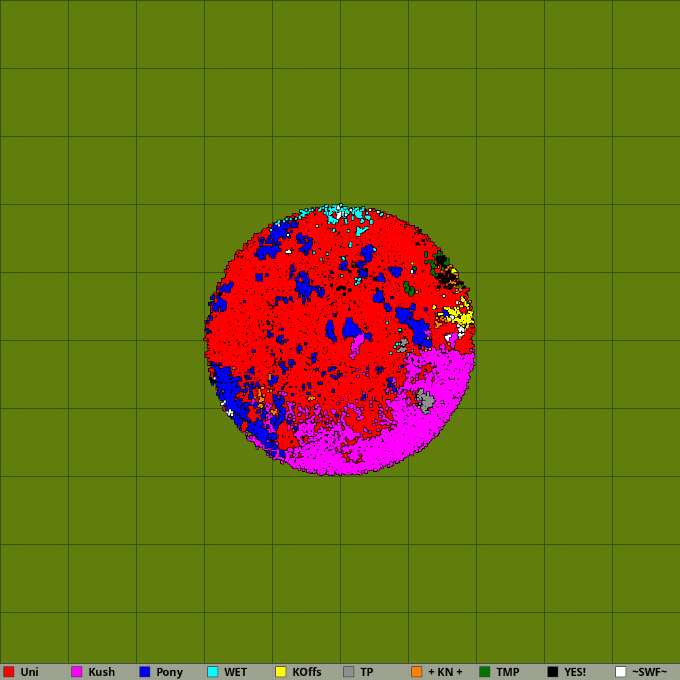Select the Kush legend label
This screenshot has height=680, width=680.
[101, 672]
